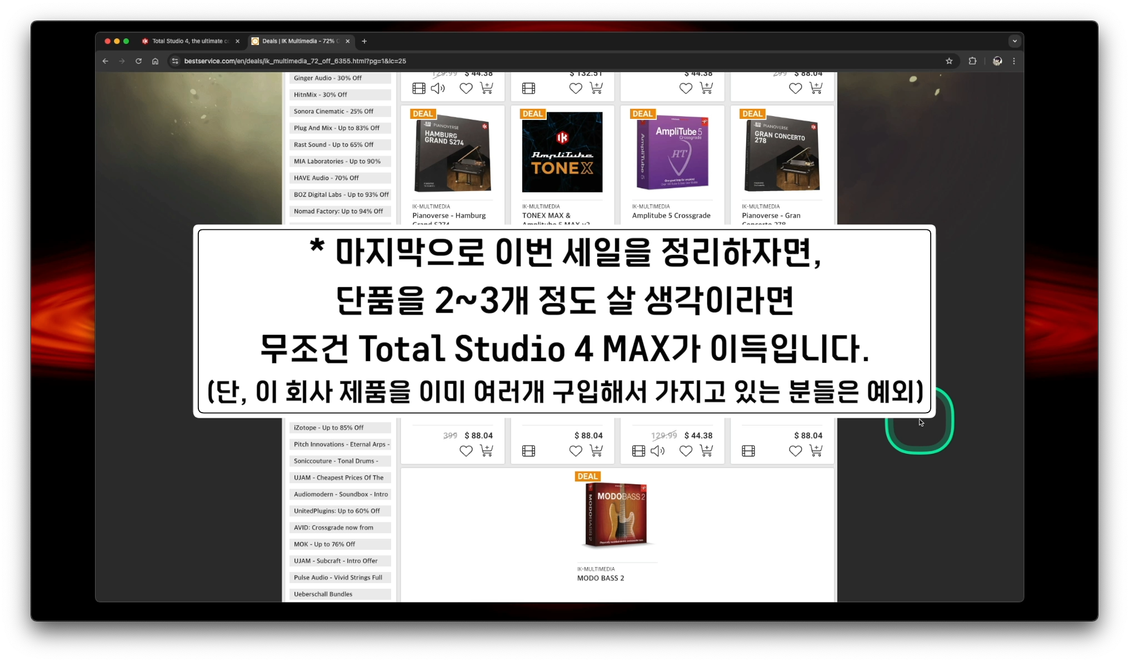View site information icon in address bar

click(x=175, y=61)
